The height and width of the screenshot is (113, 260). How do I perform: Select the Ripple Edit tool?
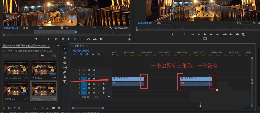[65, 58]
